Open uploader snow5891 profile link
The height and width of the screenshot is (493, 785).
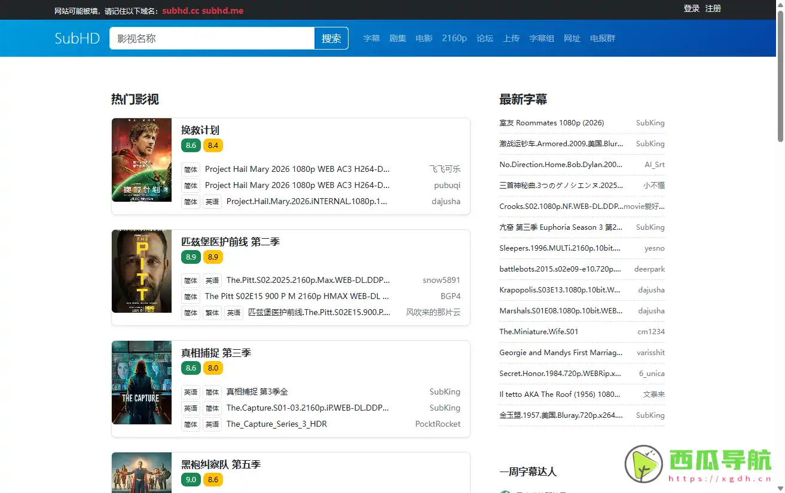coord(441,280)
